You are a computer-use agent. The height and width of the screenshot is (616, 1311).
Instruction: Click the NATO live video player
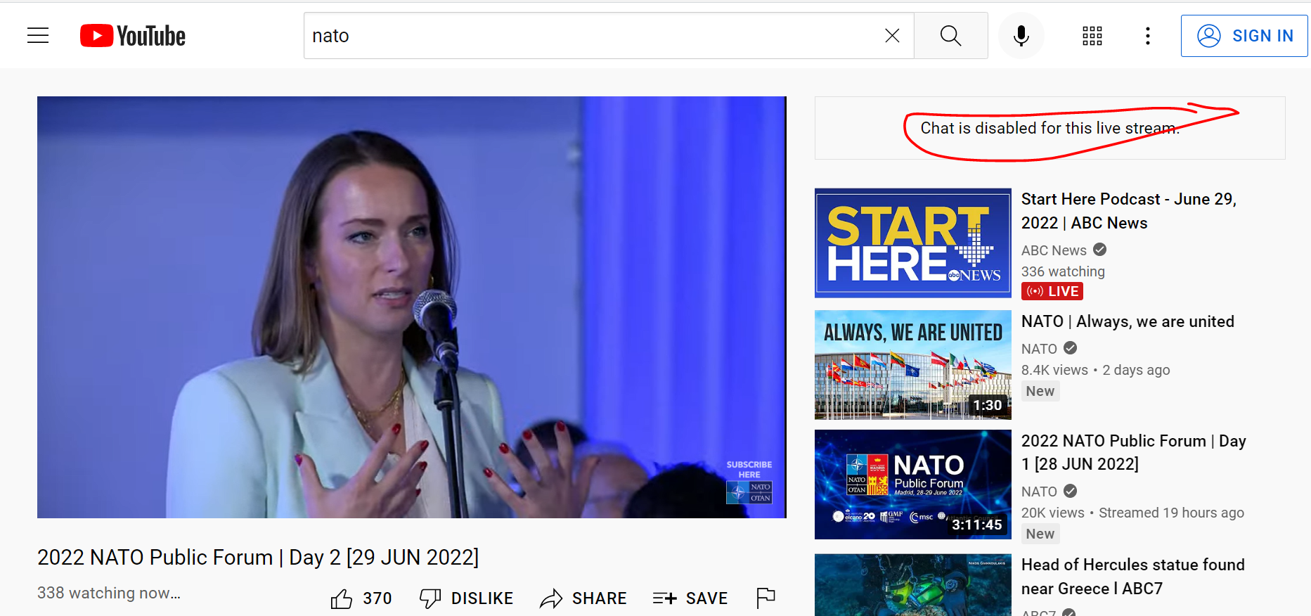click(x=412, y=307)
